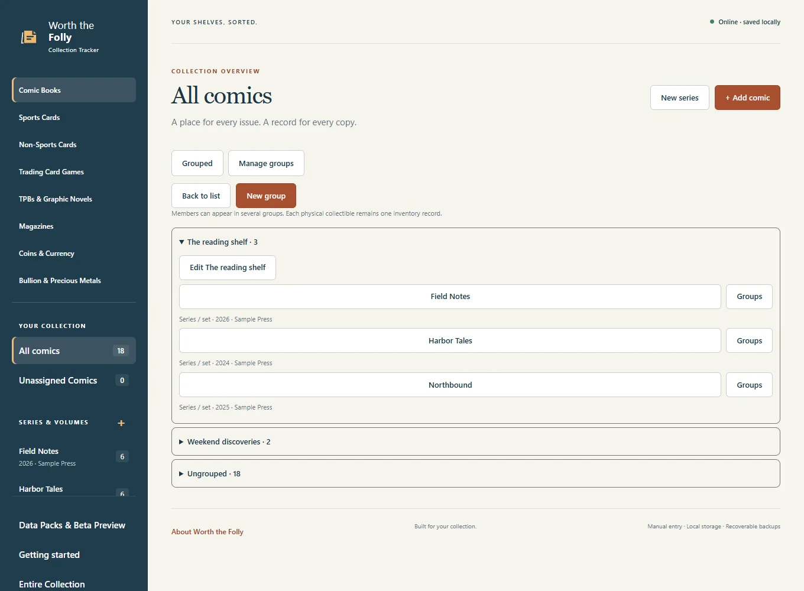Open the Field Notes series in sidebar
804x591 pixels.
(74, 456)
